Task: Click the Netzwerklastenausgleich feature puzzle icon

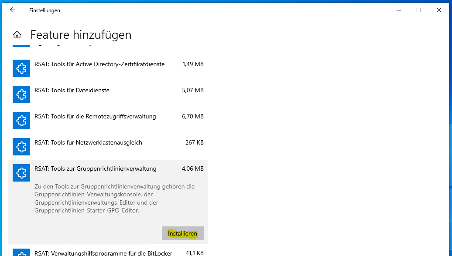Action: click(21, 147)
